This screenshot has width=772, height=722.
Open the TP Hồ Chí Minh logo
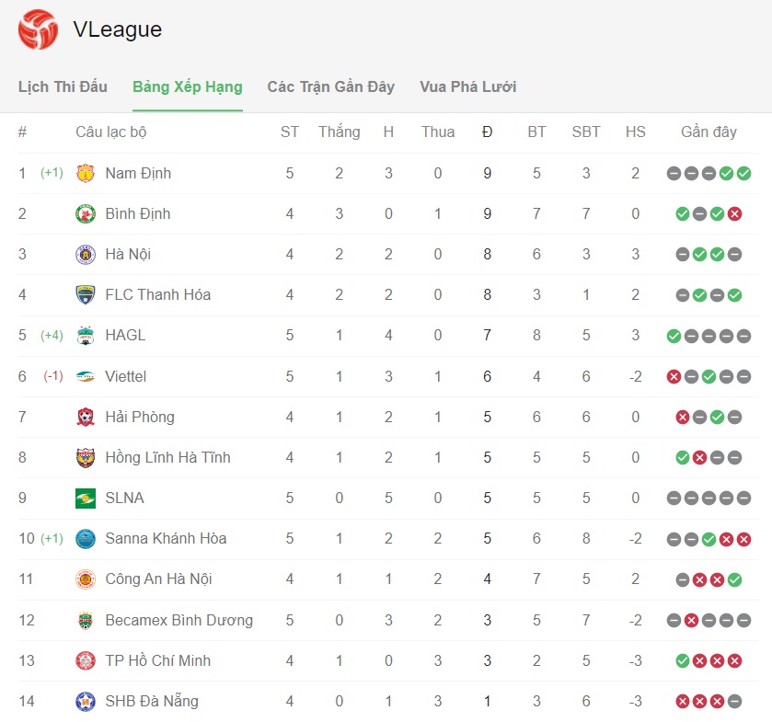pyautogui.click(x=86, y=659)
